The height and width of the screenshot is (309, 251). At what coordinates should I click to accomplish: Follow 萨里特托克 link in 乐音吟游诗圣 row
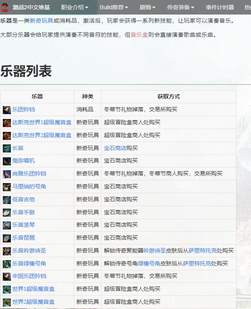(x=202, y=251)
